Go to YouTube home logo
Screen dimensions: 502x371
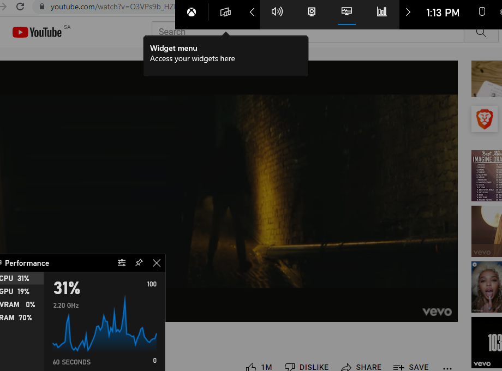click(37, 32)
